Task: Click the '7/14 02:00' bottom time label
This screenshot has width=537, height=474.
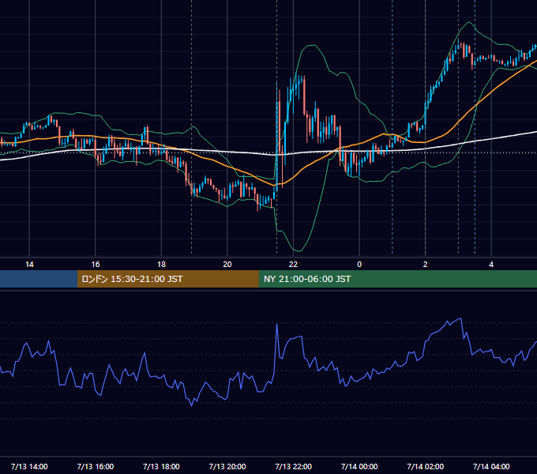Action: point(426,466)
